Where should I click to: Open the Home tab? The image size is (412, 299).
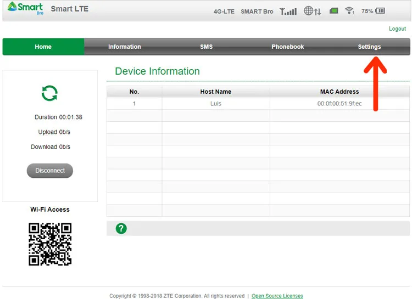43,47
